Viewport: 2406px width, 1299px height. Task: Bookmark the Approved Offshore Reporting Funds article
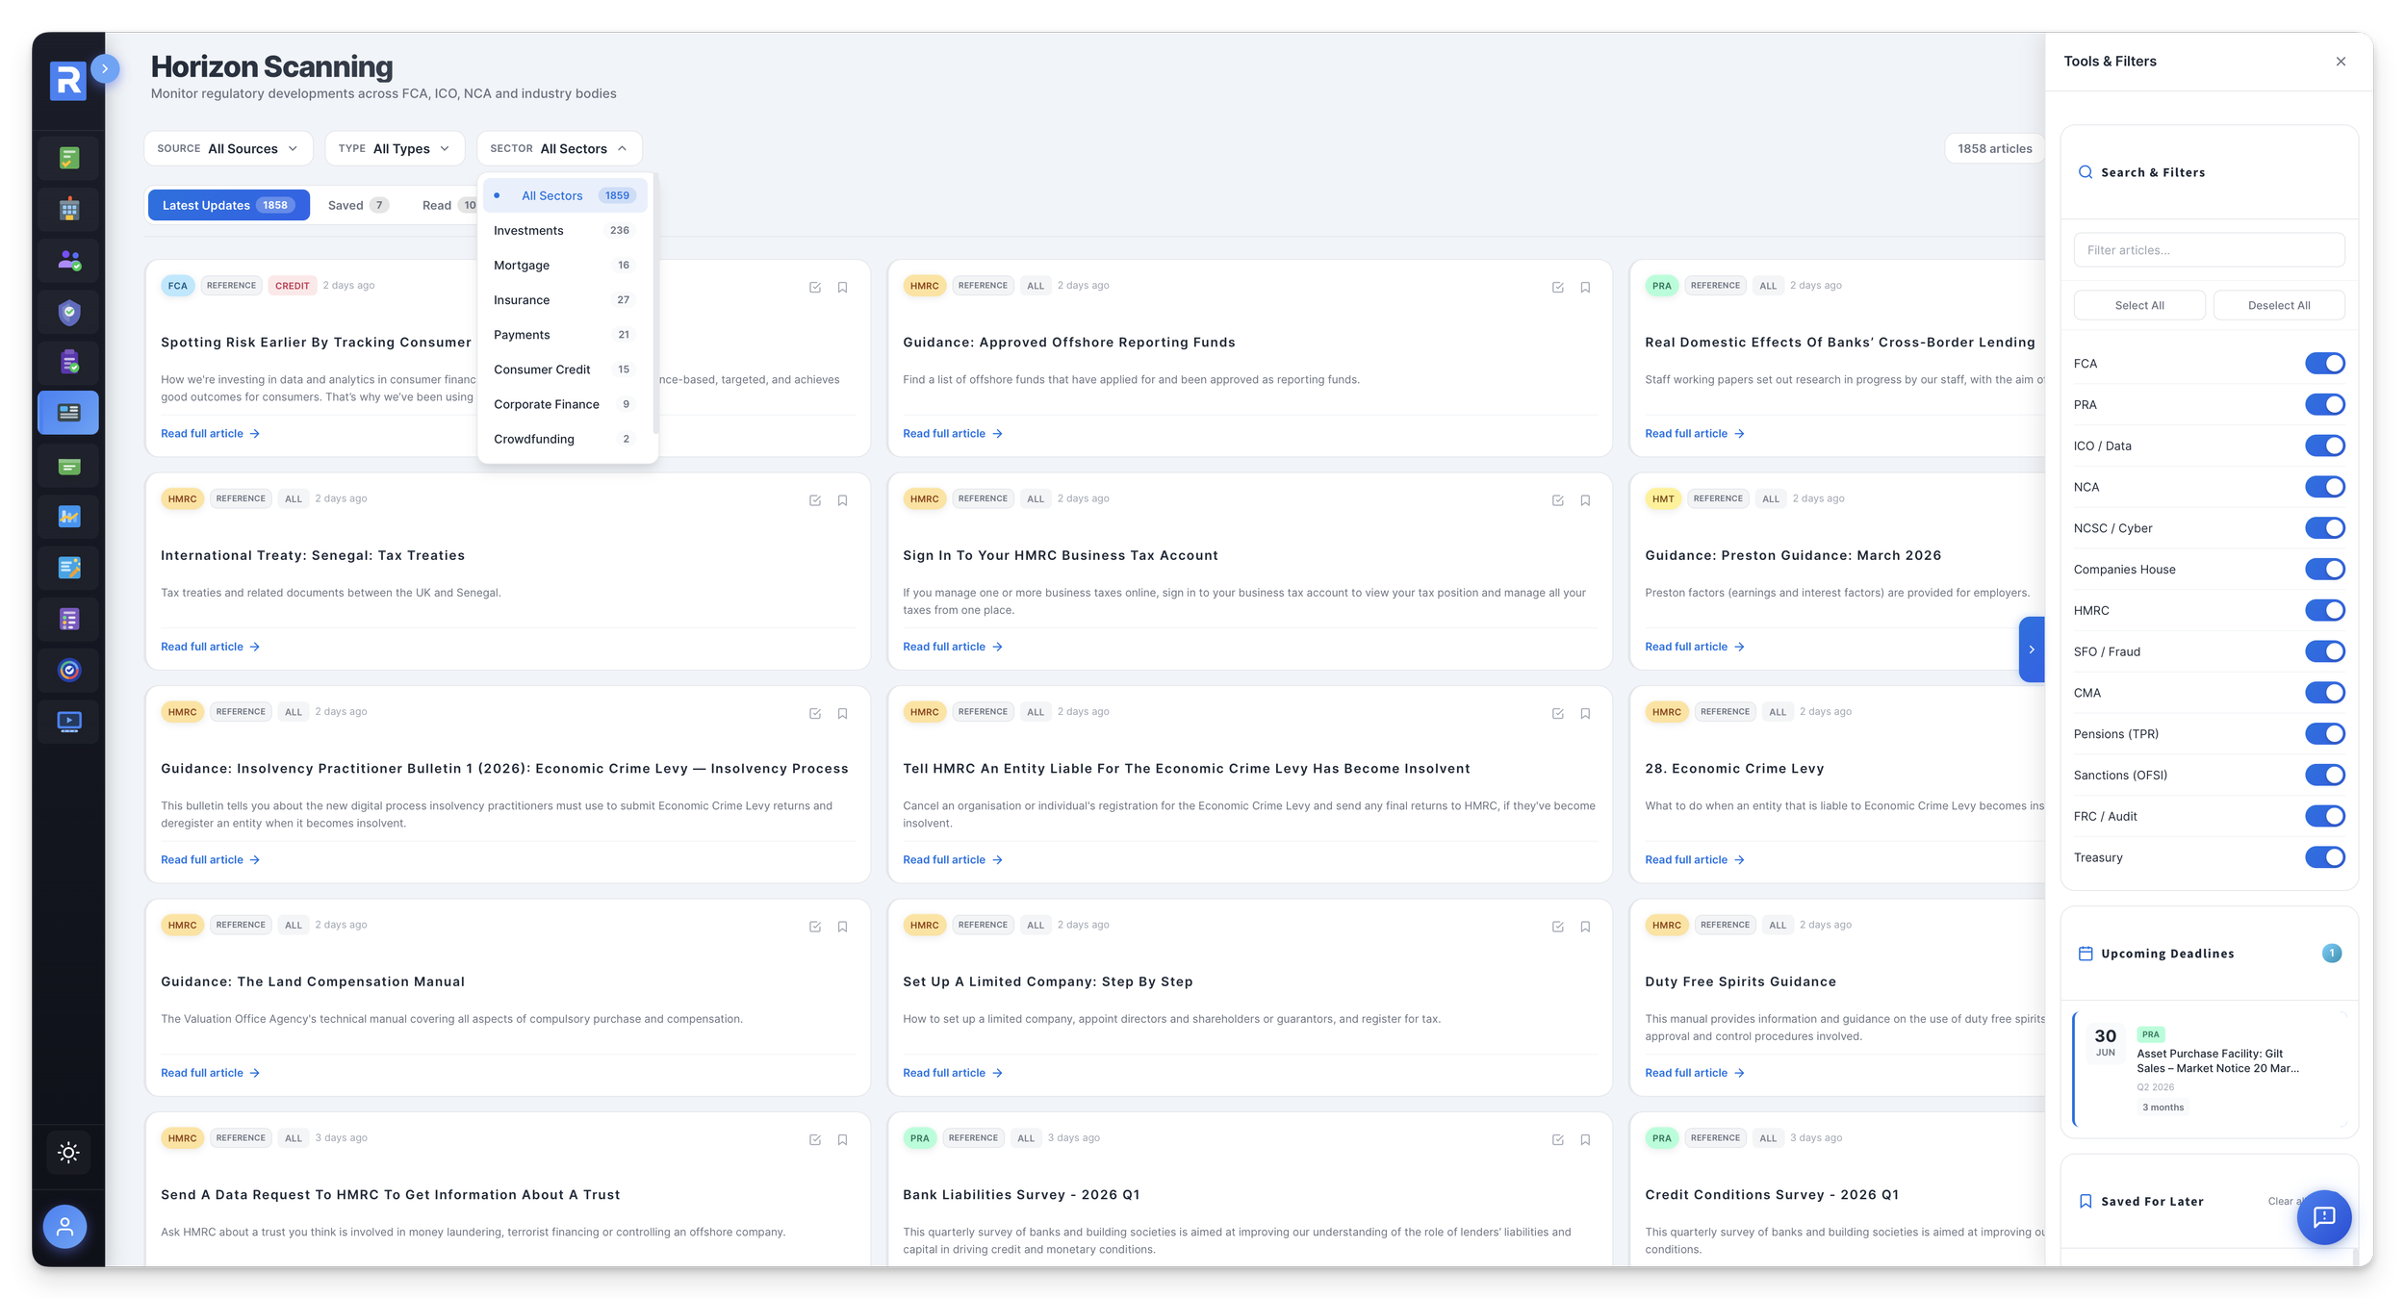point(1585,287)
